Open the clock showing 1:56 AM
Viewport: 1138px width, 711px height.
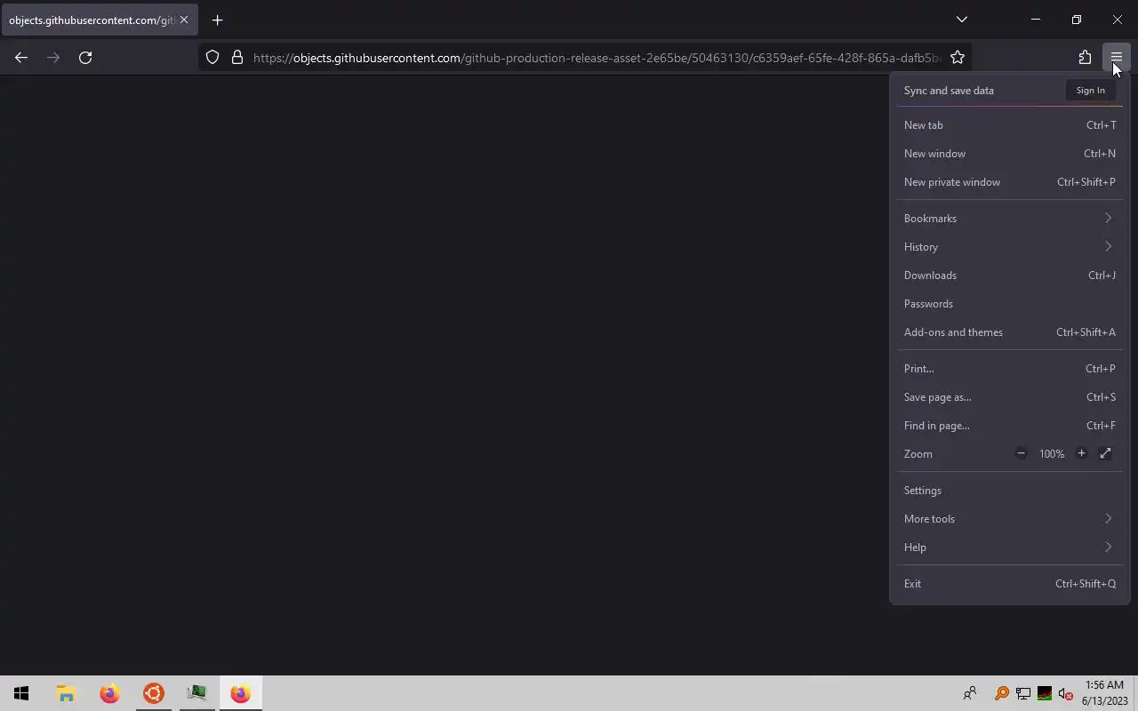point(1105,693)
